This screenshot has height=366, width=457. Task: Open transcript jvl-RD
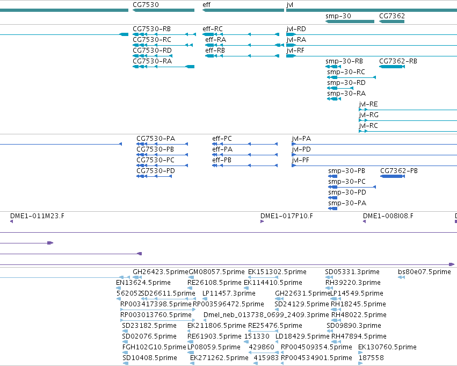click(372, 34)
